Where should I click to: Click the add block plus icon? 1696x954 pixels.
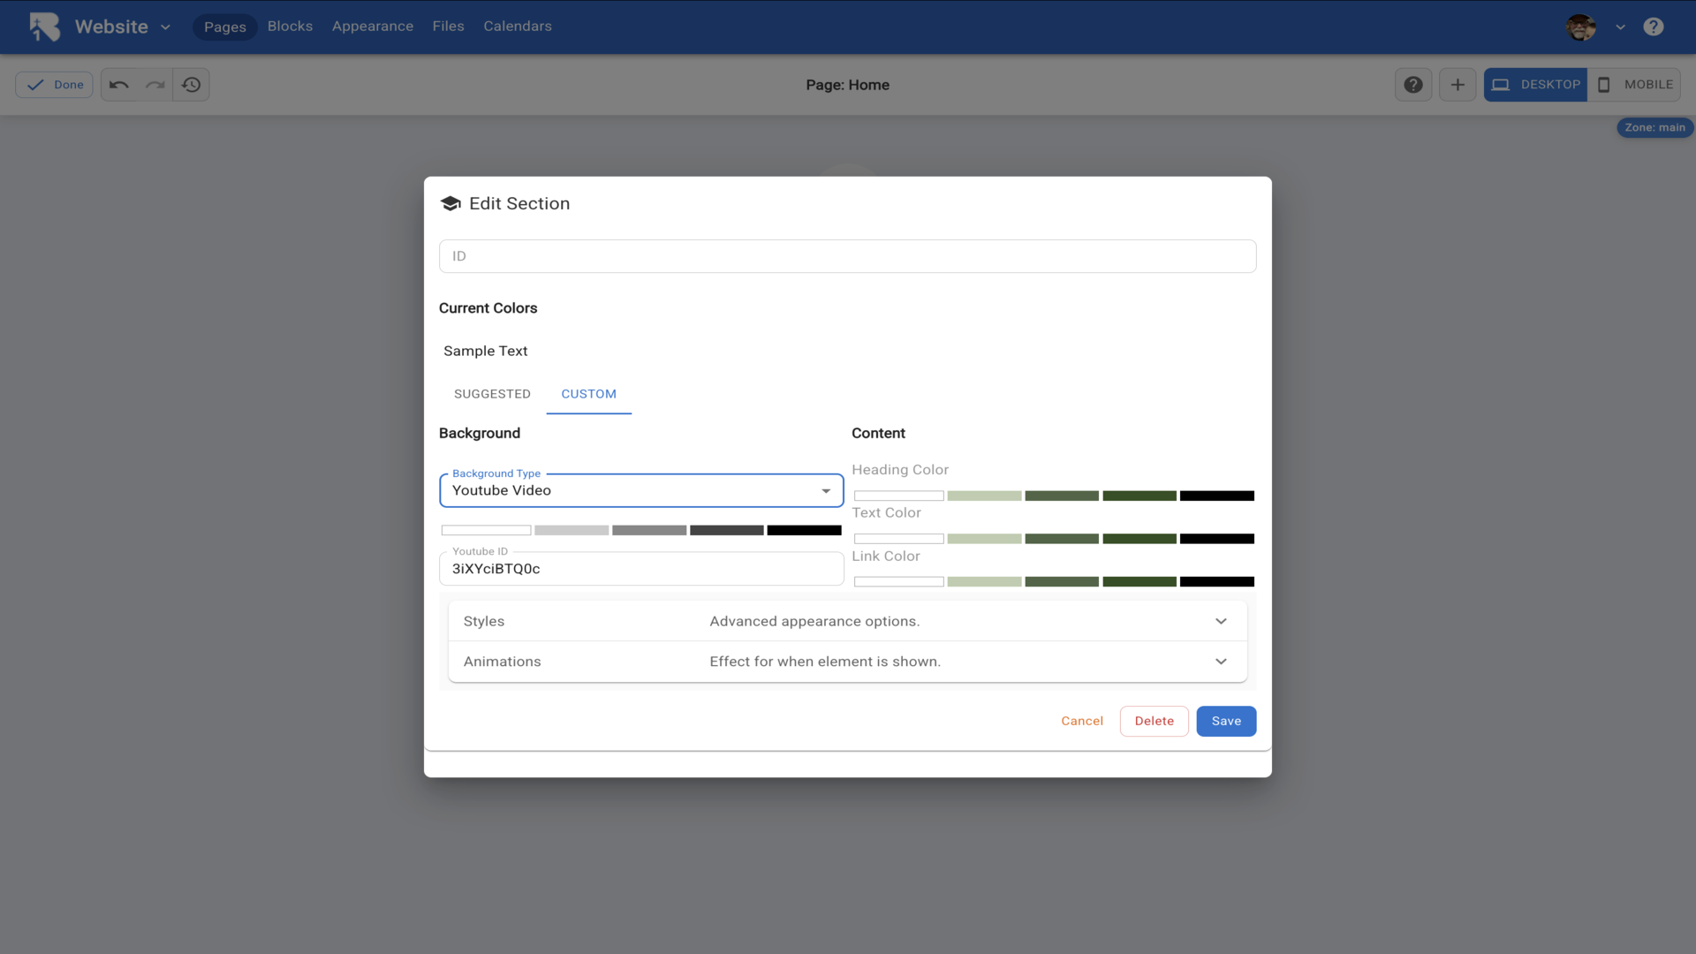click(1457, 85)
